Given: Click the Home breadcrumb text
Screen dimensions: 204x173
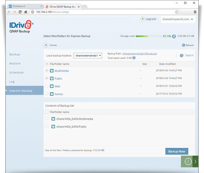Looking at the screenshot, I should [53, 45].
